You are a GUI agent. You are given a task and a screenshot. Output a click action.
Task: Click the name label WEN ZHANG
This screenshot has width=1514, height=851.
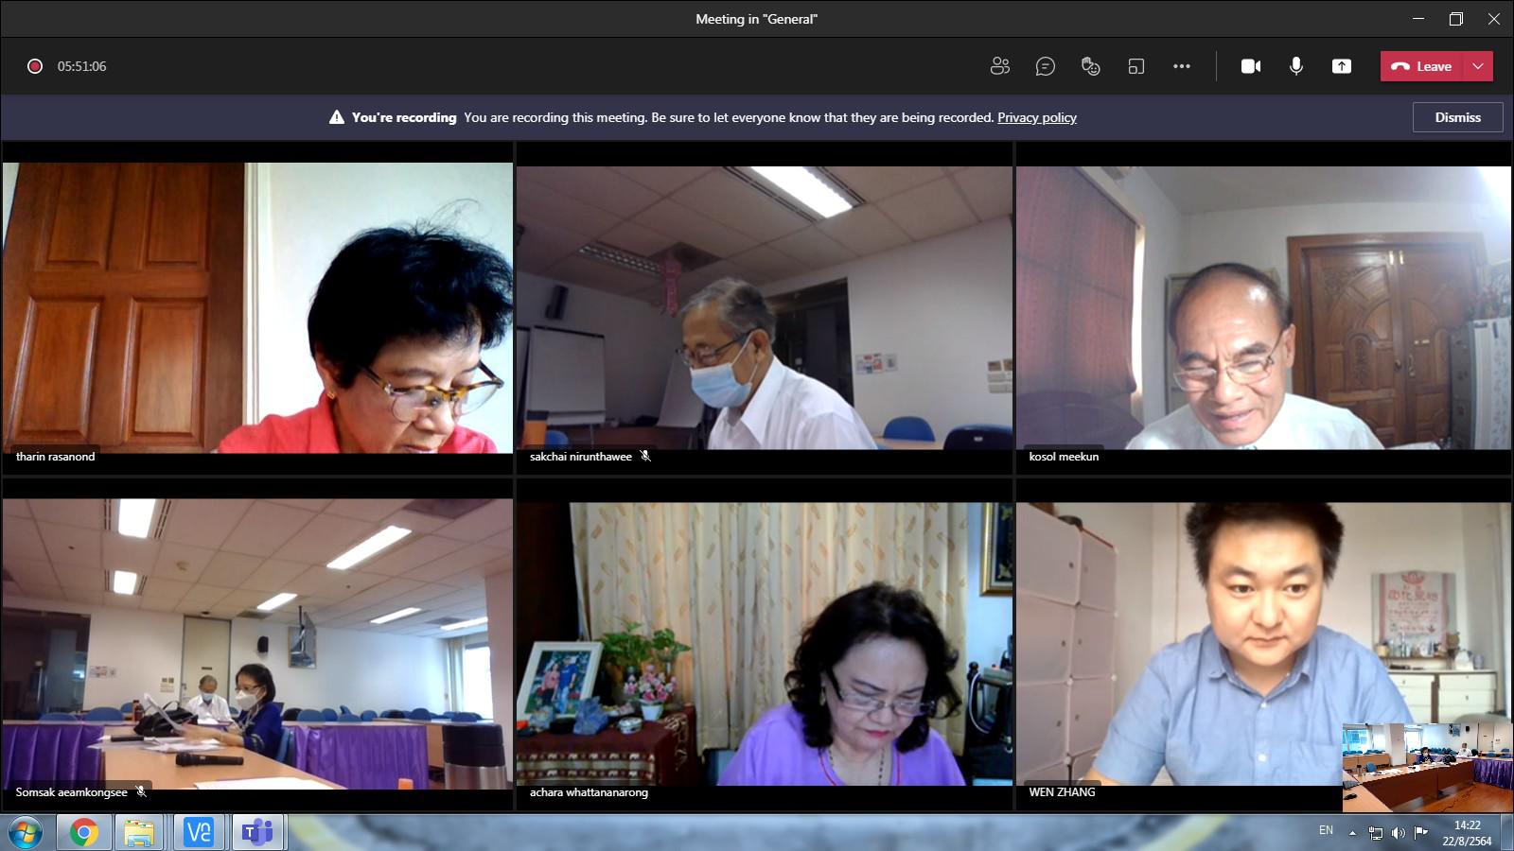click(1062, 792)
